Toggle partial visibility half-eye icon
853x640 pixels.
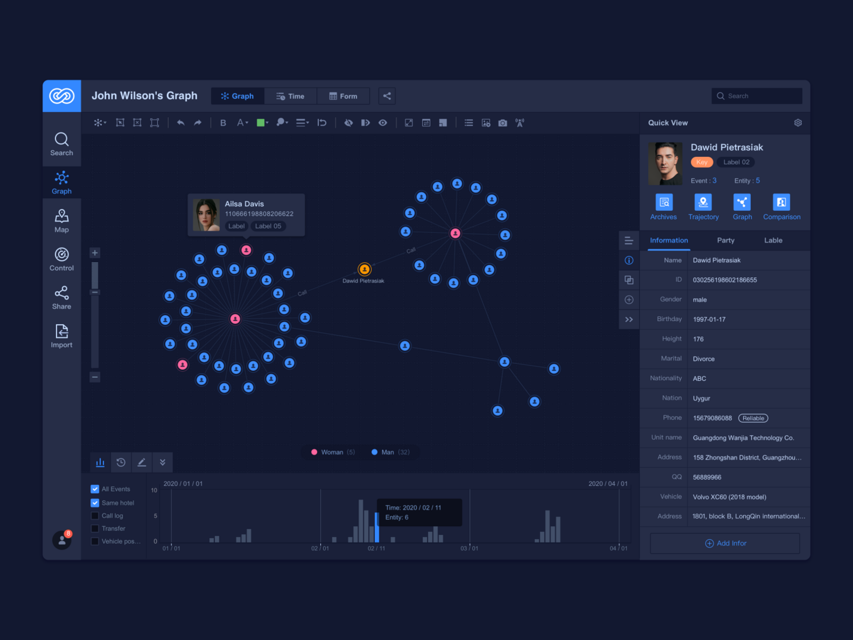tap(366, 123)
